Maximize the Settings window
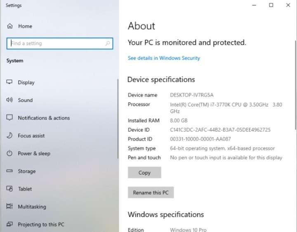Viewport: 297px width, 232px height. click(271, 5)
